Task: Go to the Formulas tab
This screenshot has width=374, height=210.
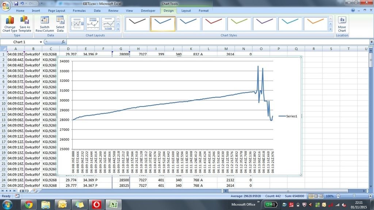Action: tap(79, 11)
